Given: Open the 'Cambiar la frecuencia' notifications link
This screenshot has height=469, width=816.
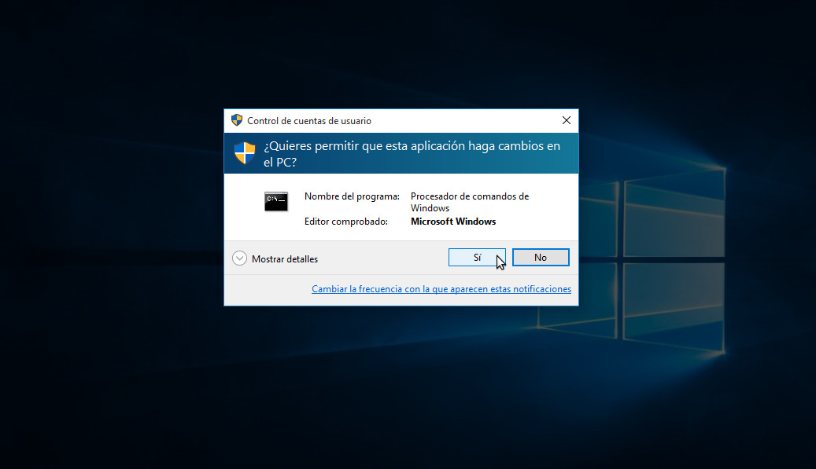Looking at the screenshot, I should pyautogui.click(x=441, y=289).
